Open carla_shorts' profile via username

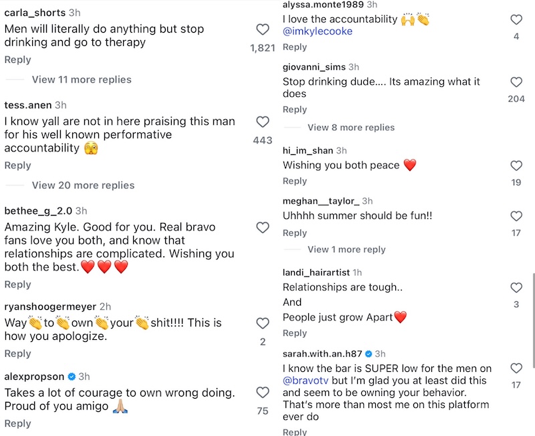click(x=33, y=12)
